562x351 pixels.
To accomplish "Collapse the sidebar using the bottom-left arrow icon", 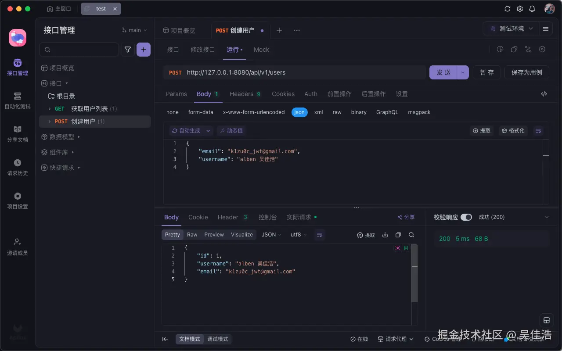I will (165, 339).
